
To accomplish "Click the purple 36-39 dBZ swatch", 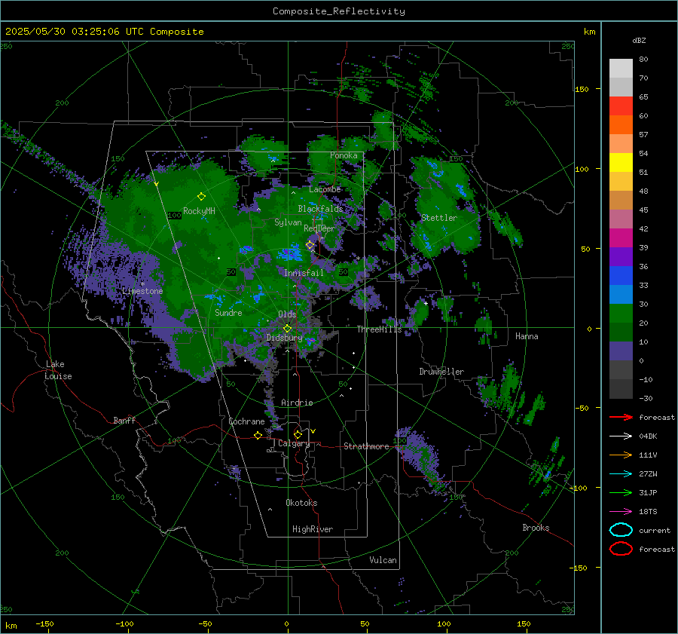I will [621, 257].
